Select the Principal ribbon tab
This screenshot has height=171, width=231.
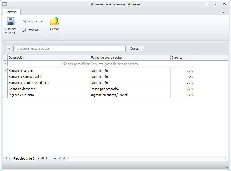pyautogui.click(x=11, y=12)
